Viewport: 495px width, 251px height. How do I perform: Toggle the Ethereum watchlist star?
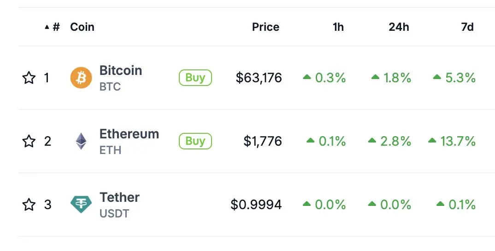point(29,141)
